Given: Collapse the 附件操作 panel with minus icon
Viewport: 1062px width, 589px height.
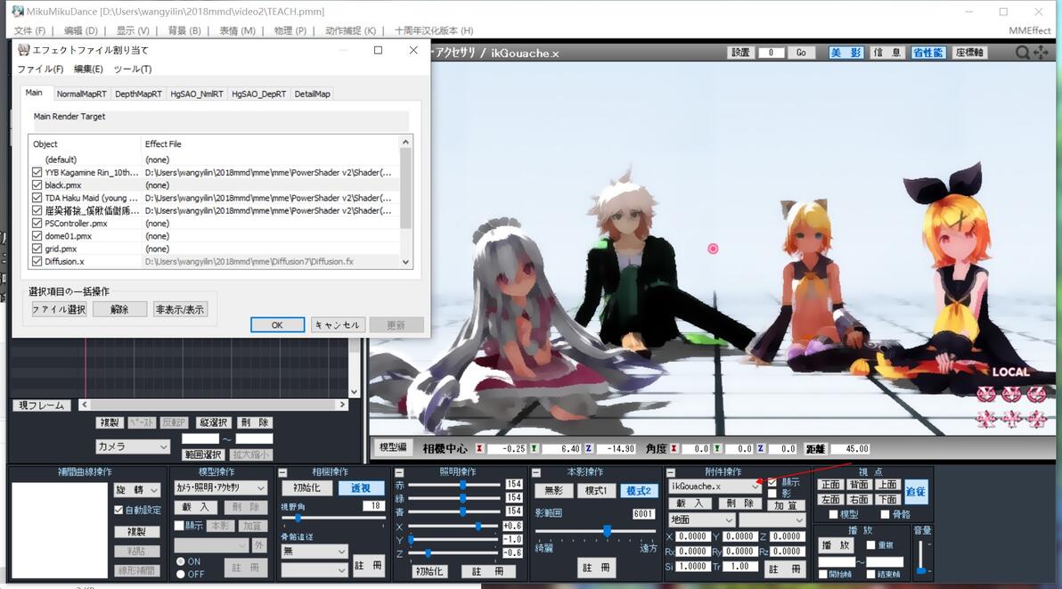Looking at the screenshot, I should tap(671, 472).
